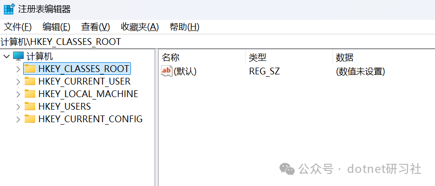Click the HKEY_CURRENT_USER folder icon
The width and height of the screenshot is (435, 186).
click(x=30, y=81)
